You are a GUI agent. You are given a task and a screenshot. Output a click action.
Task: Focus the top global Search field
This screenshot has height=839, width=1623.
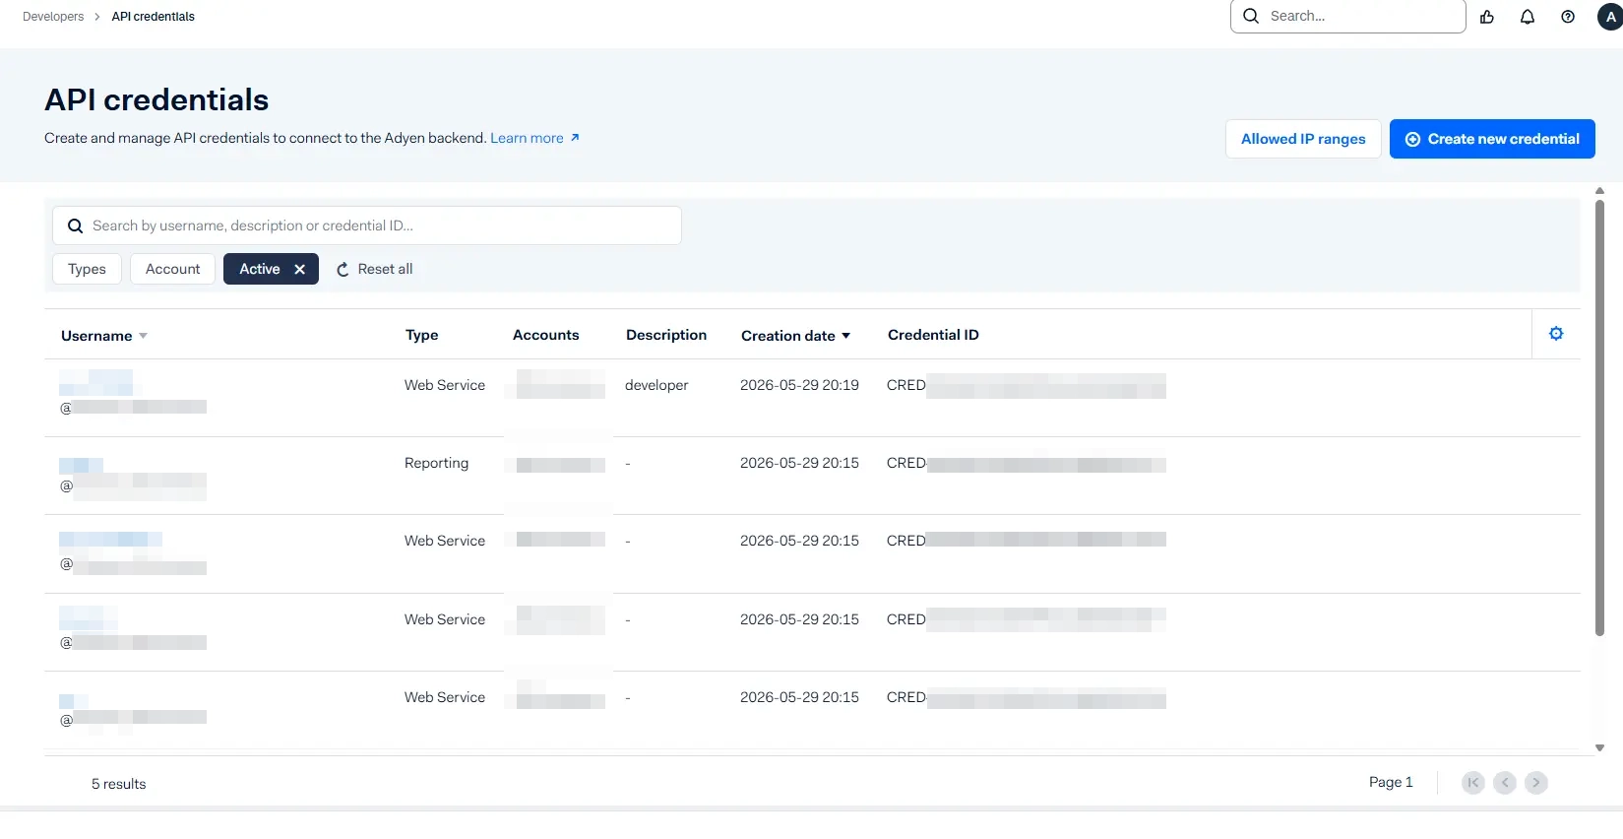(x=1348, y=16)
